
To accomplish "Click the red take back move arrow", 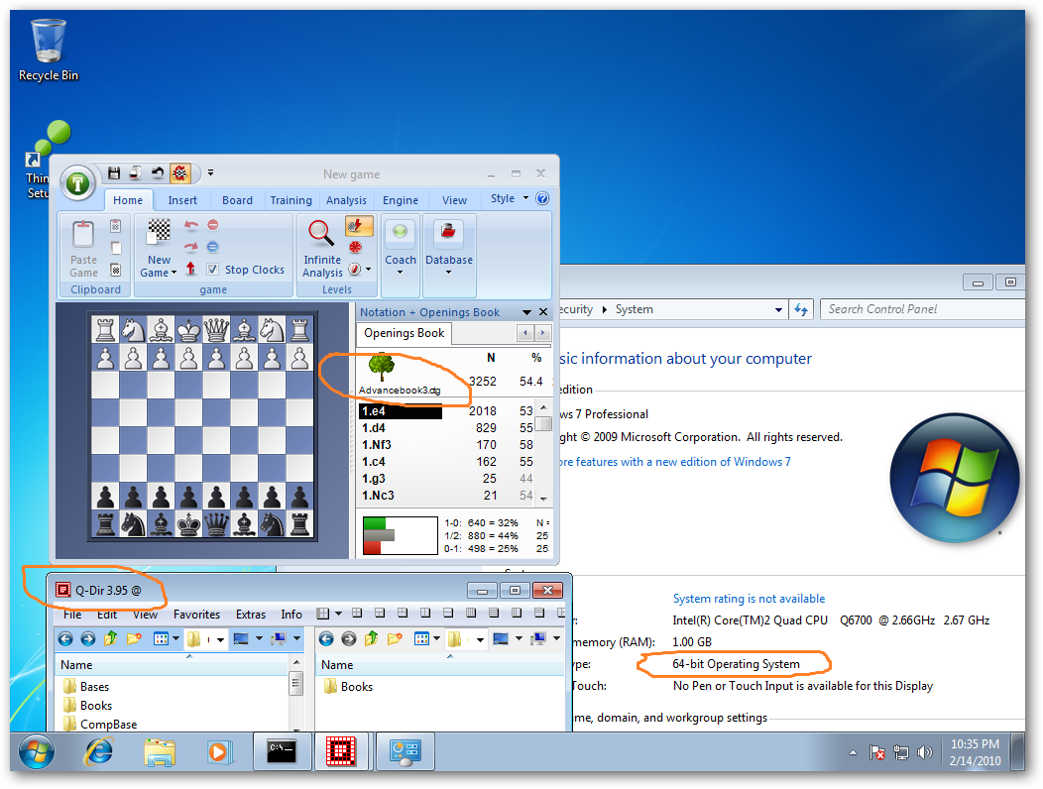I will click(191, 226).
